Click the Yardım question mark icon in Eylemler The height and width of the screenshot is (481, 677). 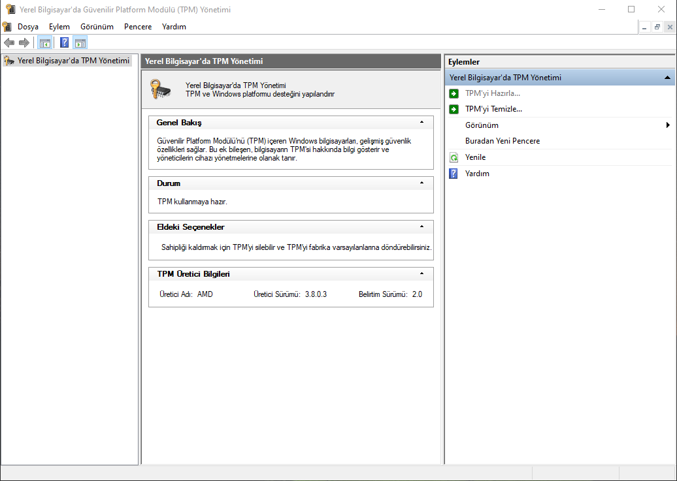[454, 174]
